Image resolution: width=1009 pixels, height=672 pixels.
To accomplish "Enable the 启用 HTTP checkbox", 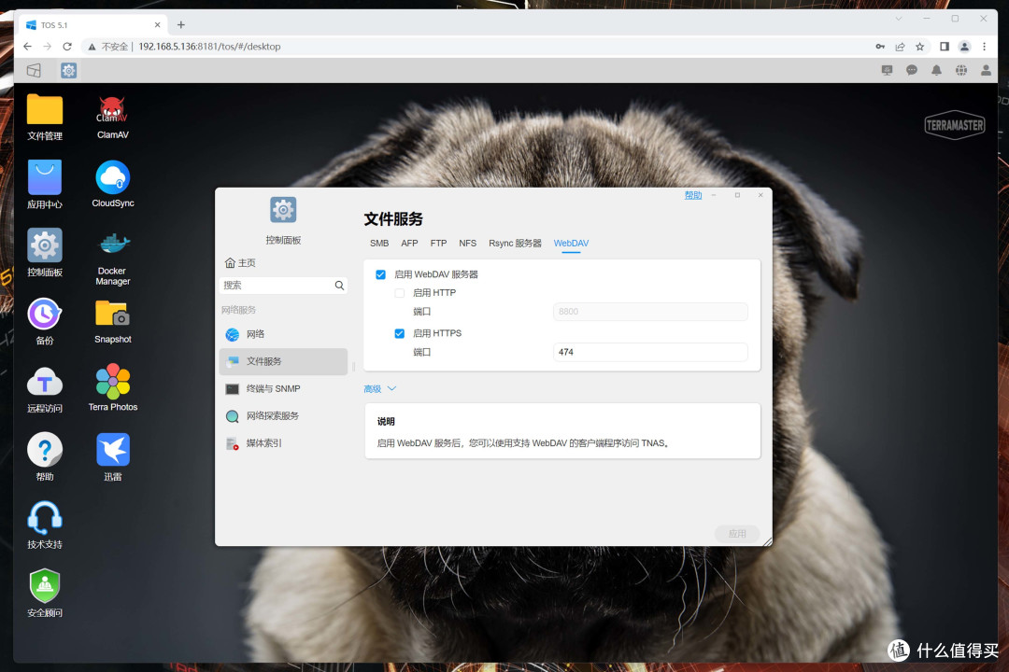I will coord(400,292).
